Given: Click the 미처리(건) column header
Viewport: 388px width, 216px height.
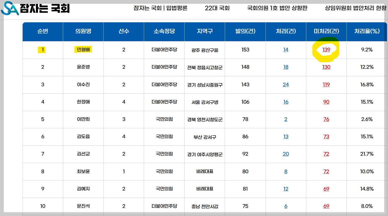Looking at the screenshot, I should point(326,31).
